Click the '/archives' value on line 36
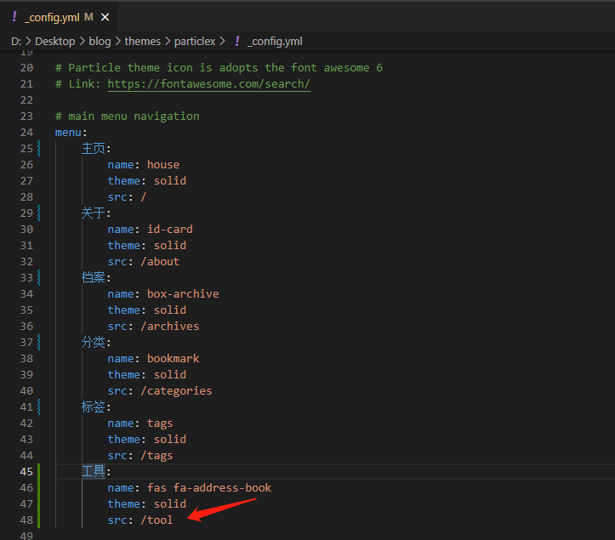The width and height of the screenshot is (615, 540). [x=170, y=327]
